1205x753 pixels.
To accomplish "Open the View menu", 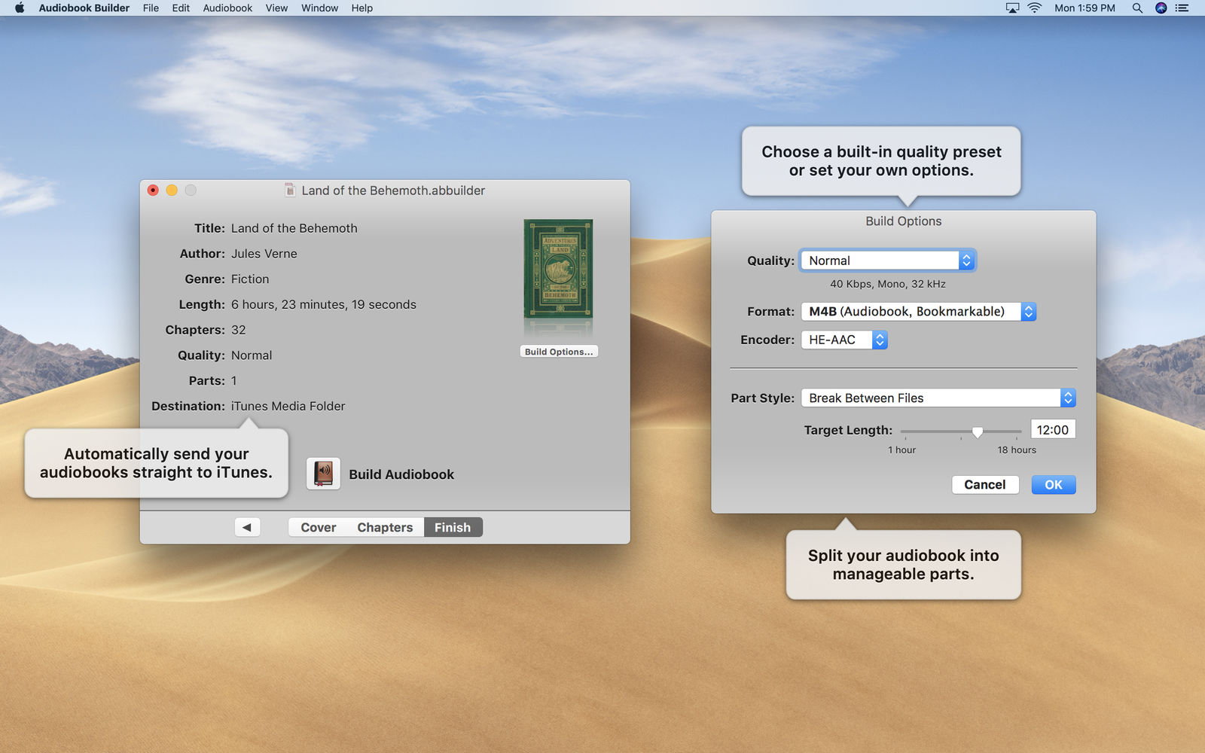I will pyautogui.click(x=276, y=8).
